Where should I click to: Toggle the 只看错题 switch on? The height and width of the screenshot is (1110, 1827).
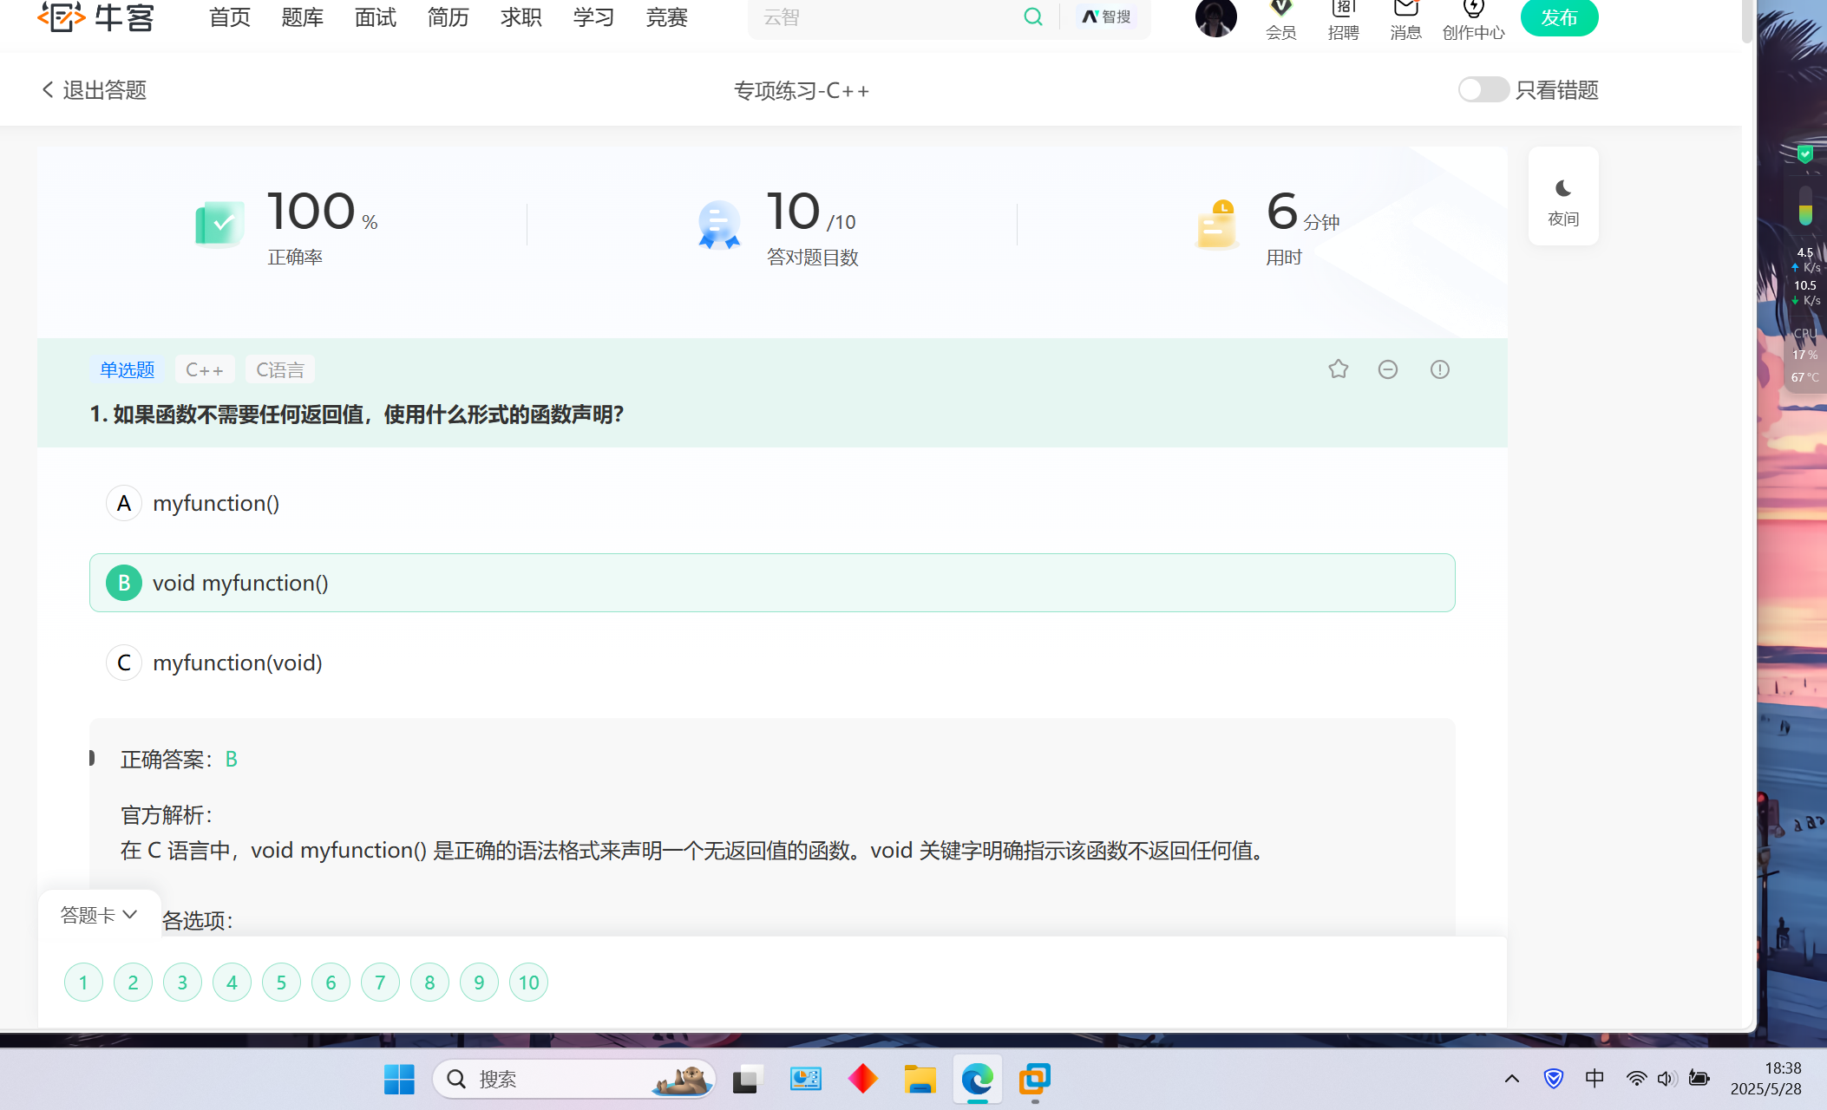pyautogui.click(x=1483, y=89)
